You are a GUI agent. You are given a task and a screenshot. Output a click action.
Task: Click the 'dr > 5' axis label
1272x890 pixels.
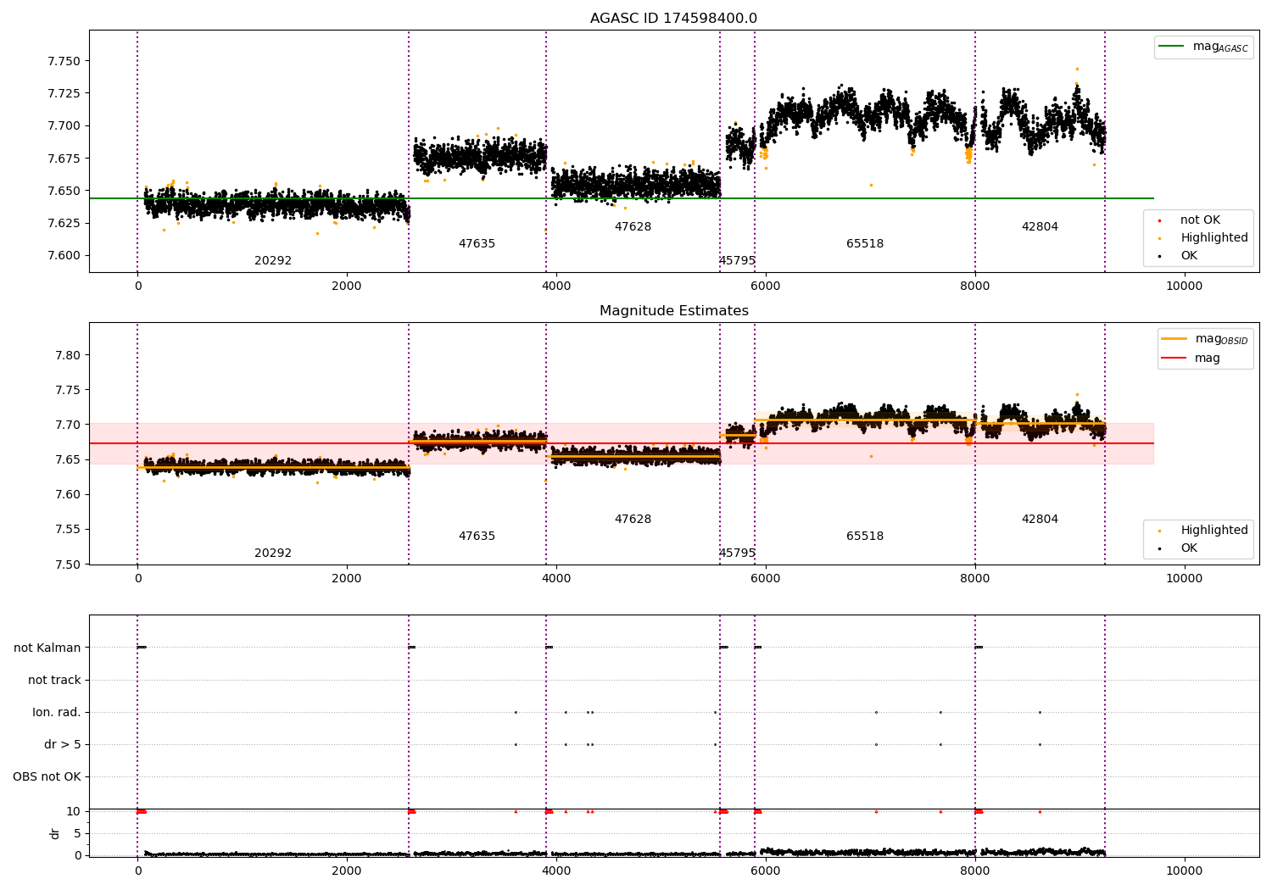pyautogui.click(x=63, y=745)
